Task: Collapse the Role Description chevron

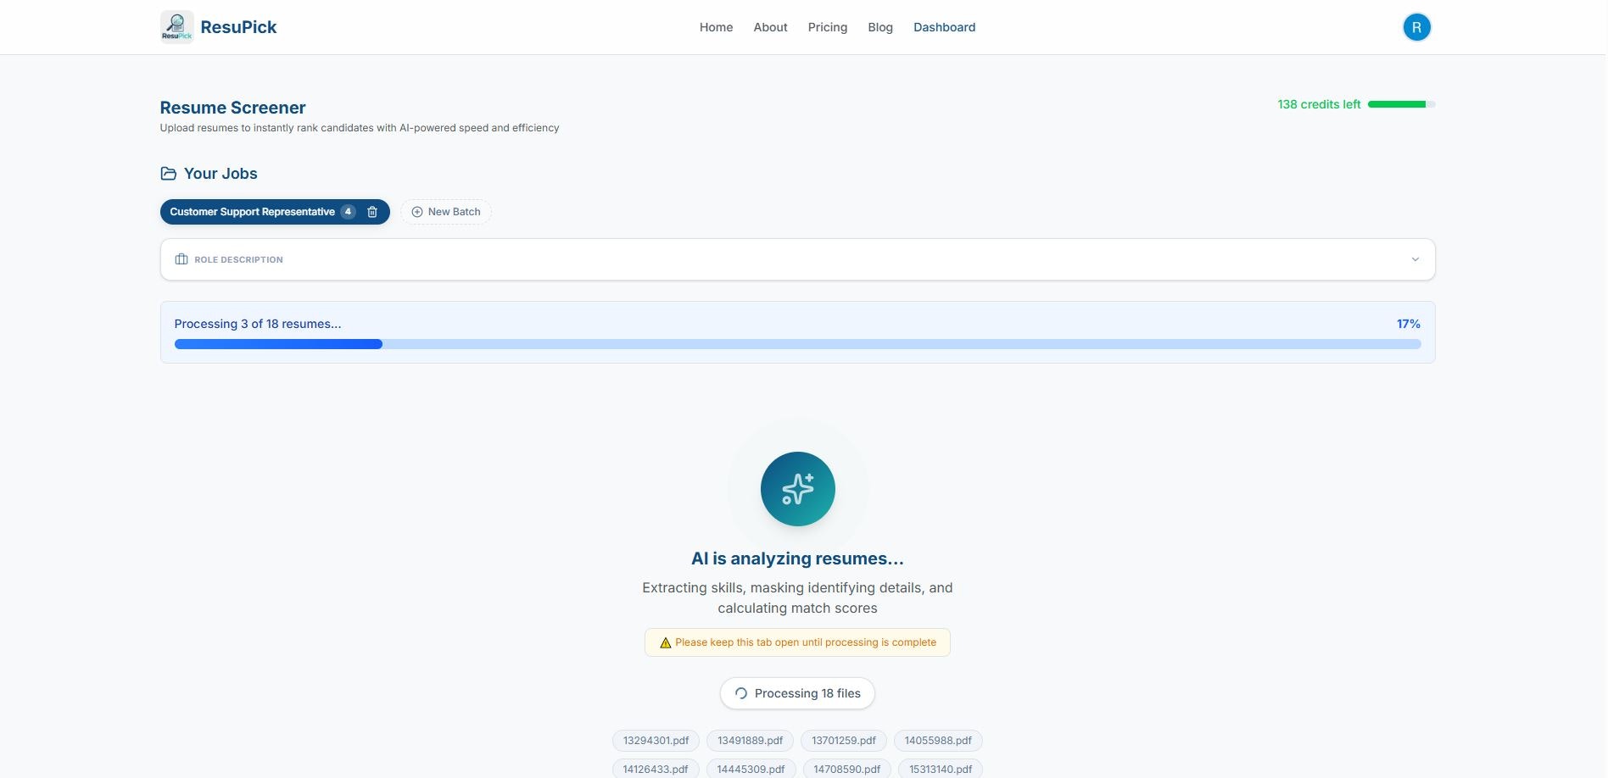Action: pyautogui.click(x=1414, y=259)
